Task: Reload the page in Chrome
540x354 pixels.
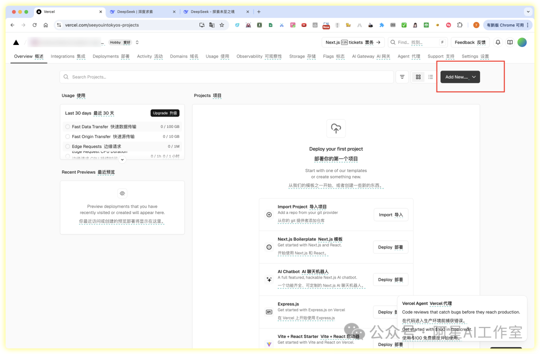Action: tap(34, 25)
